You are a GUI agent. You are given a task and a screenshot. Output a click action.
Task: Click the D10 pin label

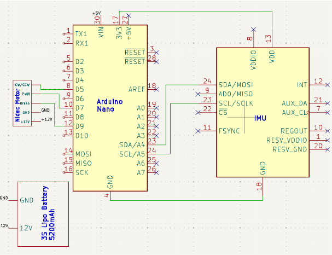pos(81,136)
